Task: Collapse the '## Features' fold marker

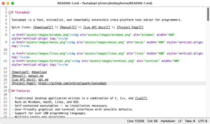Action: click(x=10, y=91)
